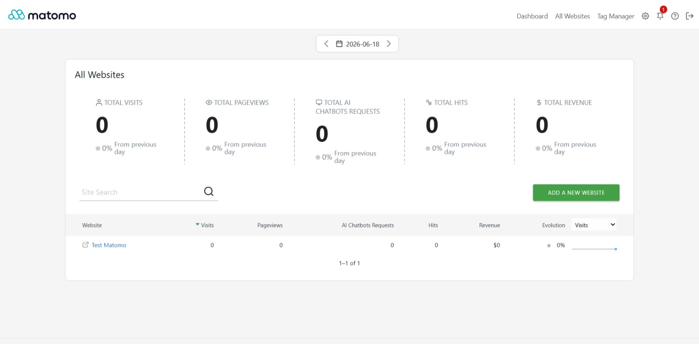
Task: Open Test Matomo external link icon
Action: click(85, 245)
